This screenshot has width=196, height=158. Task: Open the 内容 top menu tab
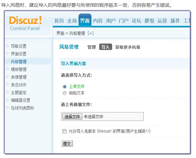[98, 21]
